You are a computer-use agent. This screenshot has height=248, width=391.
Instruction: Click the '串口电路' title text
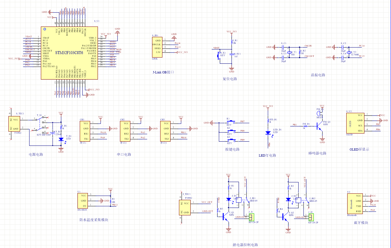(124, 155)
